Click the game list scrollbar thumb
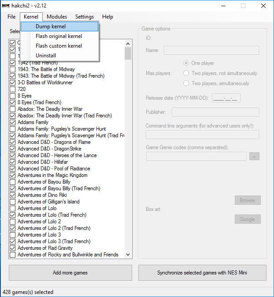This screenshot has height=297, width=274. click(128, 53)
